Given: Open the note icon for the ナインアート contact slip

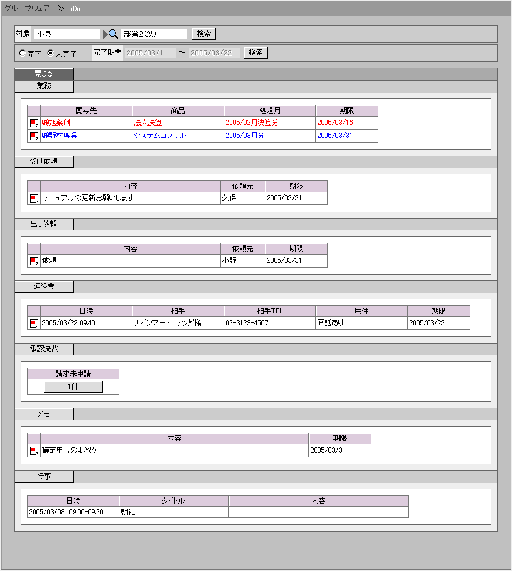Looking at the screenshot, I should pos(34,324).
